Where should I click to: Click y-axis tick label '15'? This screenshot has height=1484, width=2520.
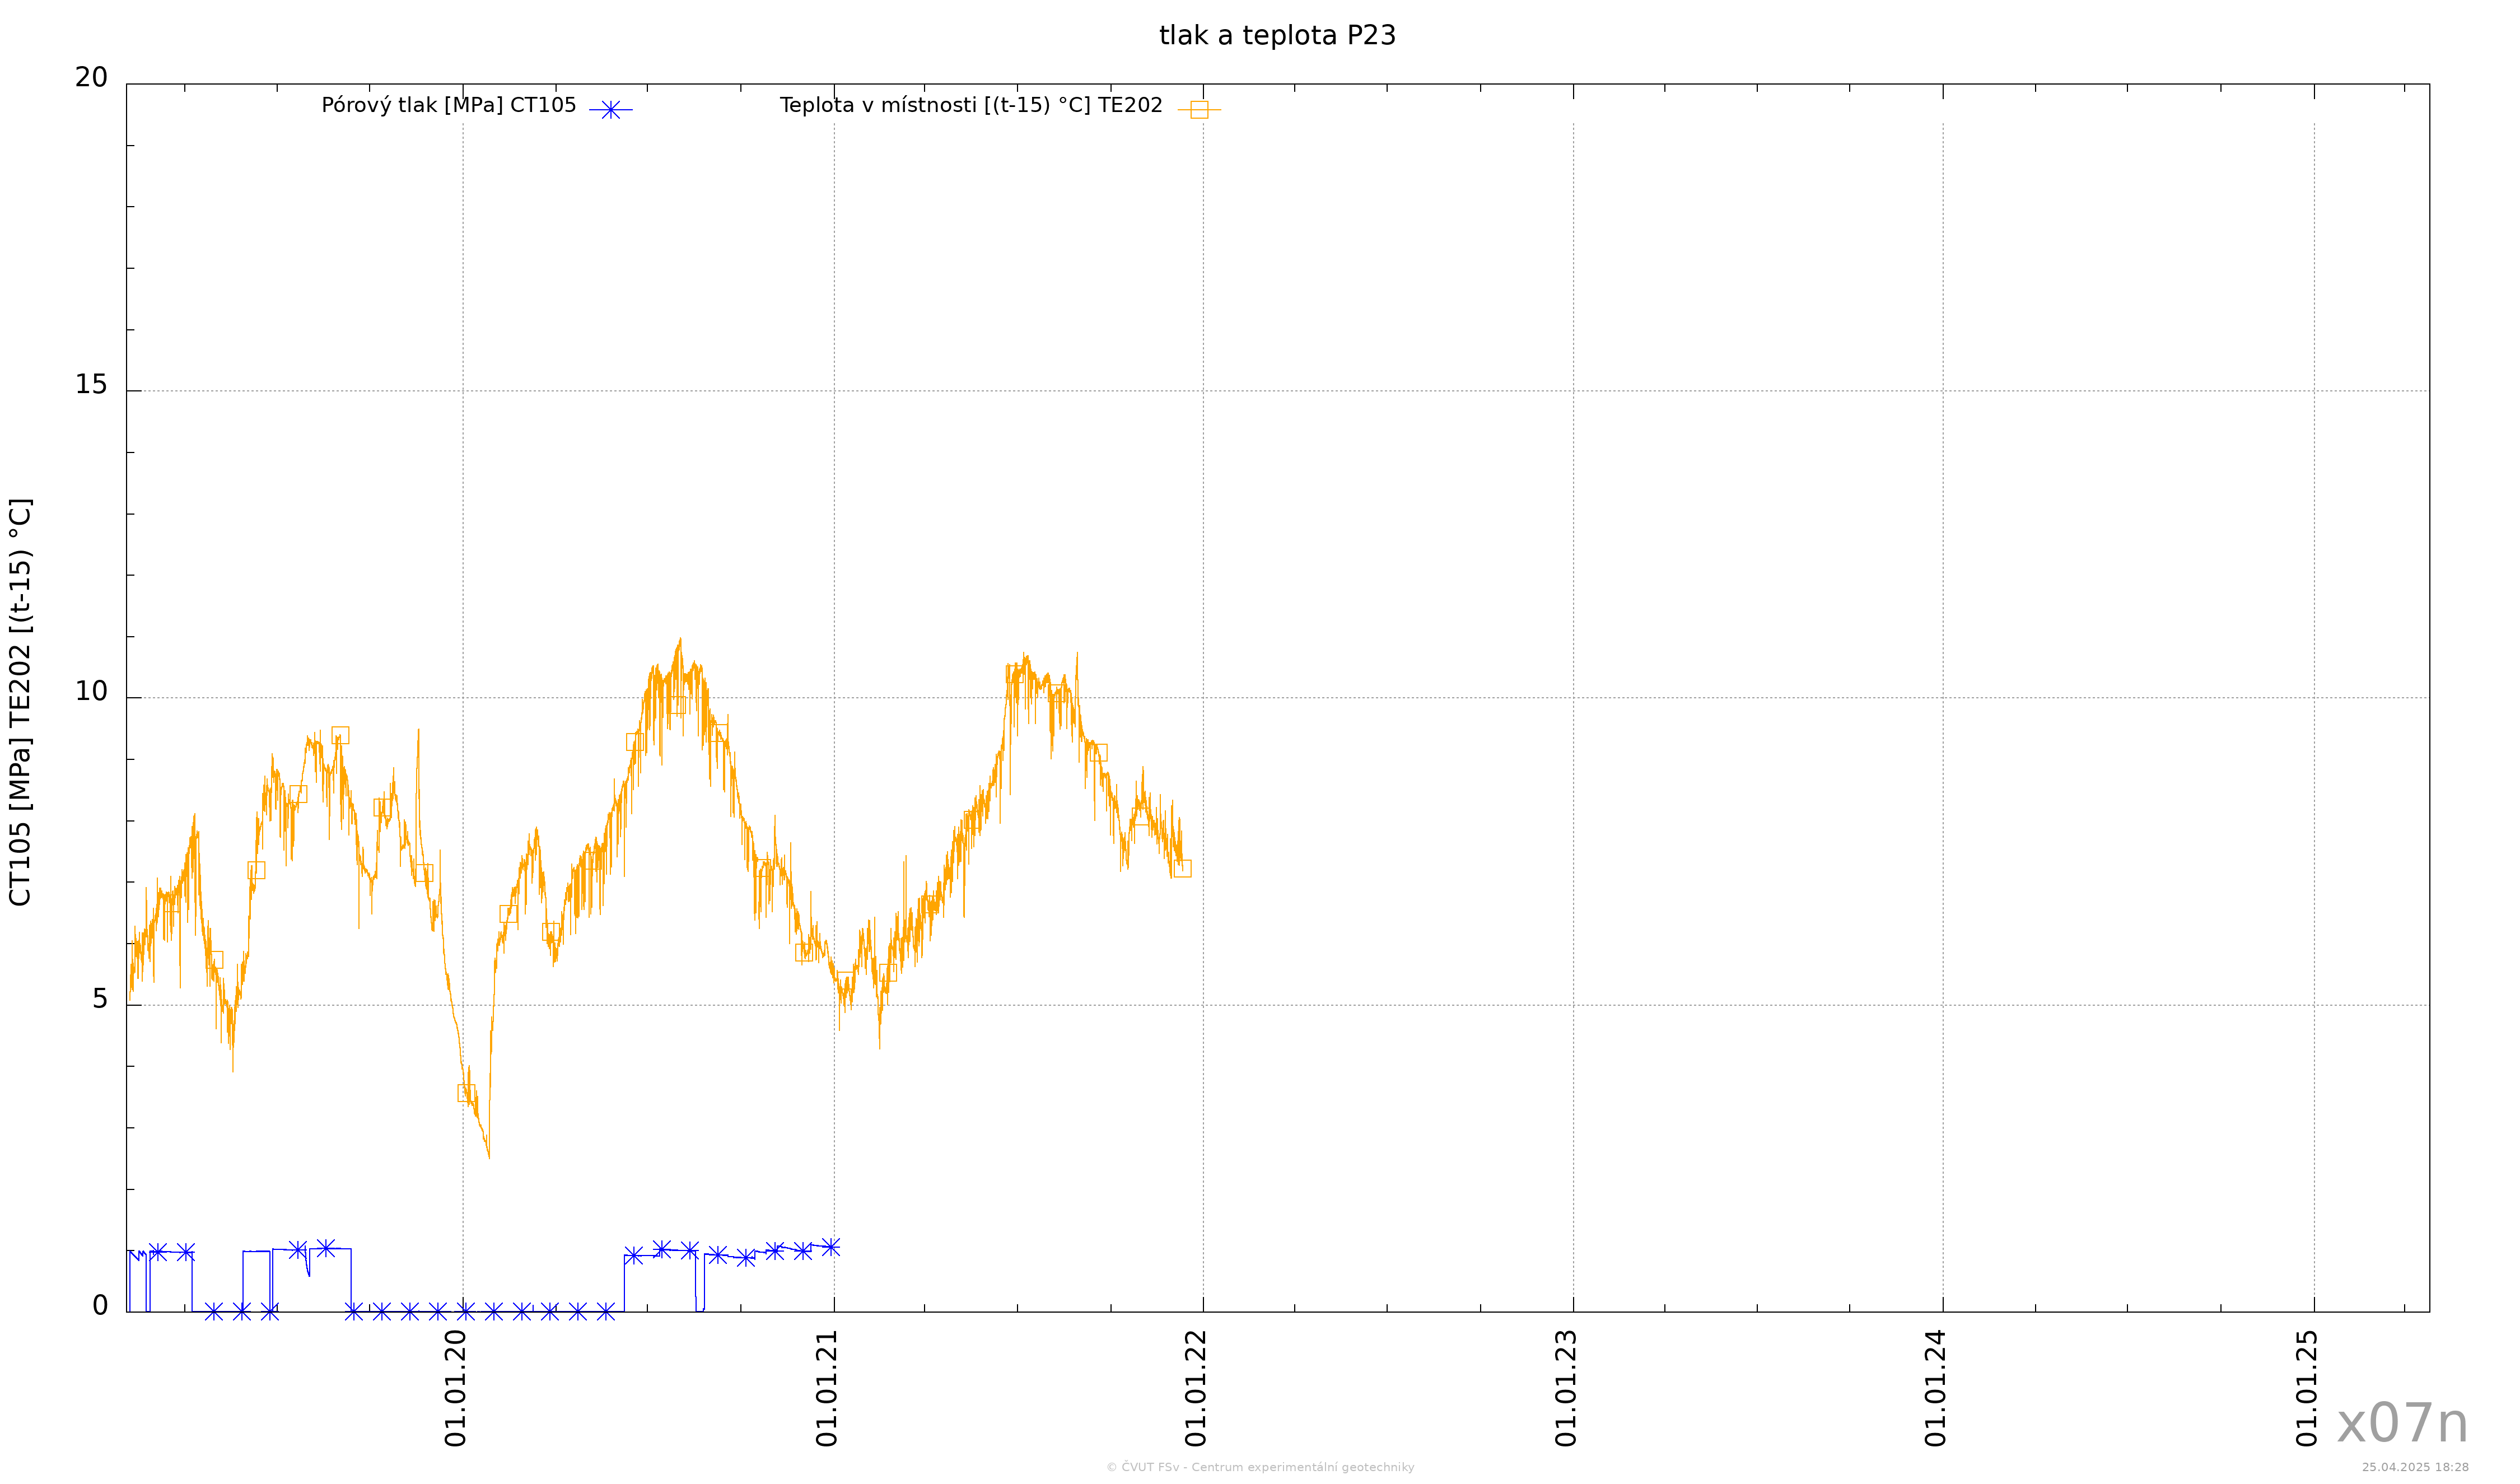click(91, 385)
